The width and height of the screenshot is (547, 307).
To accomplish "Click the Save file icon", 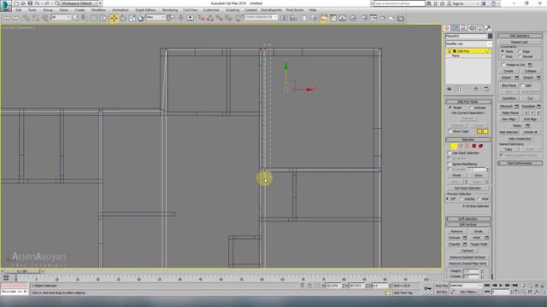I will [x=30, y=3].
